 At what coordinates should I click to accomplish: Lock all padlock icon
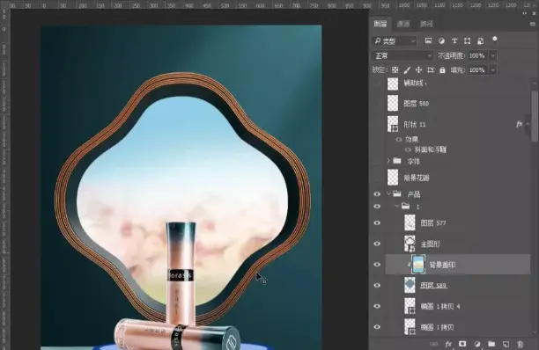[x=442, y=70]
